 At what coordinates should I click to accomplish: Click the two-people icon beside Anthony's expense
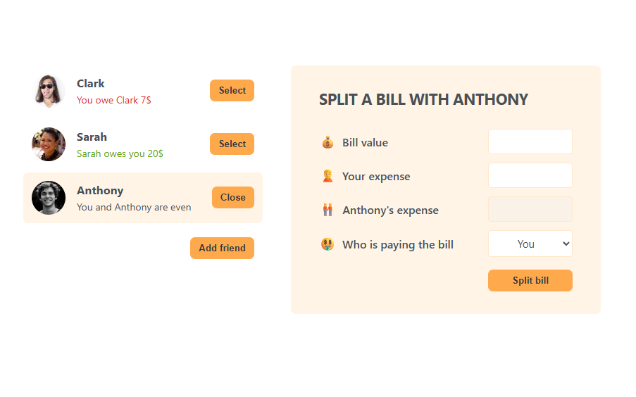pos(328,210)
